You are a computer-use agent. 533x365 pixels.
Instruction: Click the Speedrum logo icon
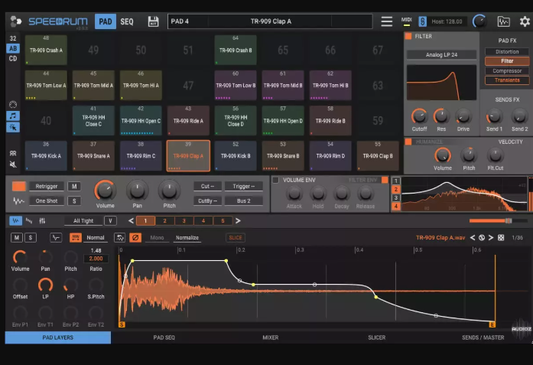click(15, 21)
